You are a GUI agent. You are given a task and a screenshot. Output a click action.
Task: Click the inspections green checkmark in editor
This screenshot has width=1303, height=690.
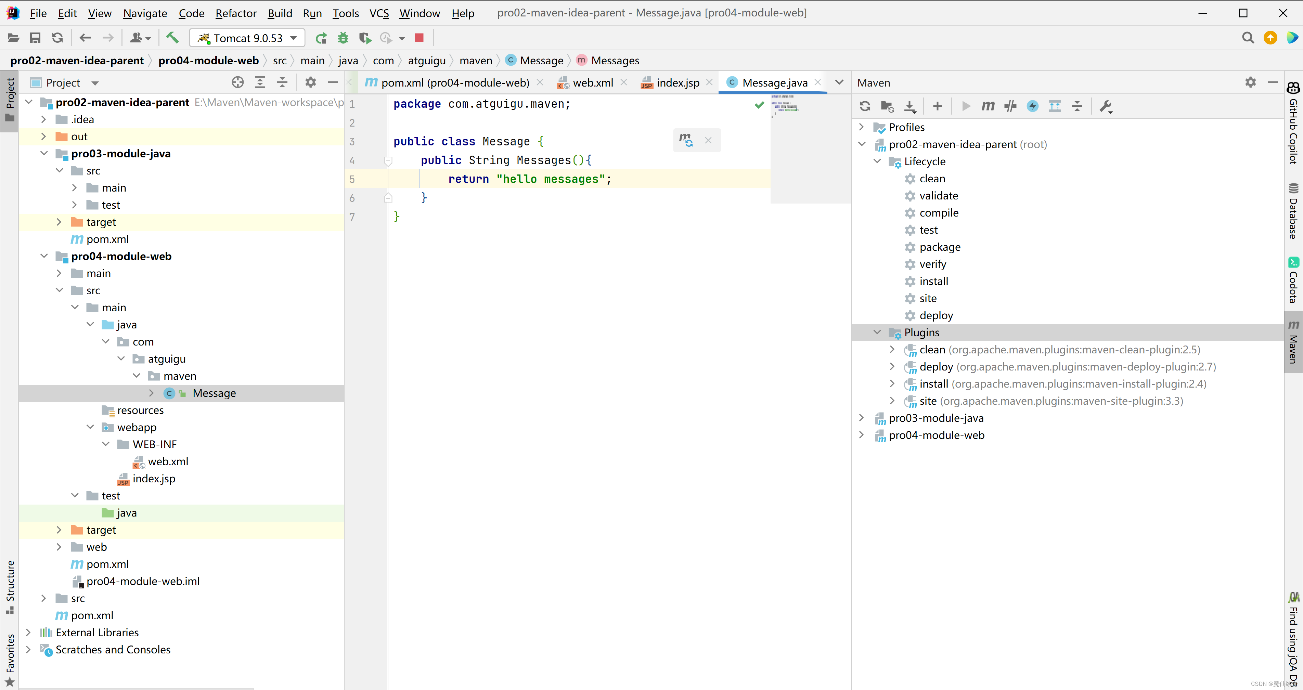pos(759,105)
